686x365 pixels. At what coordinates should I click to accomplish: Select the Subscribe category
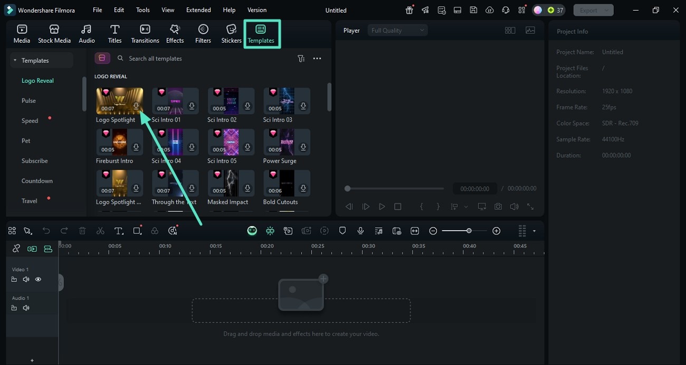(34, 161)
